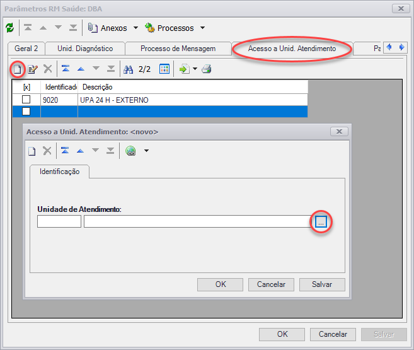The image size is (414, 350).
Task: Click disabled Salvar in Parâmetros window
Action: tap(384, 334)
